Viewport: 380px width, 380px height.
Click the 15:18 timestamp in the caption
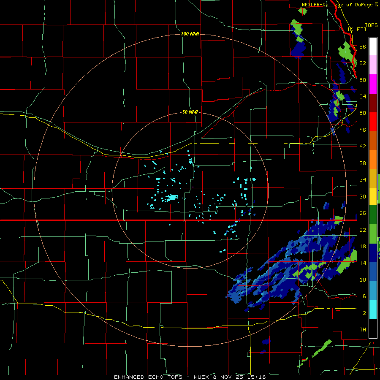pos(257,377)
